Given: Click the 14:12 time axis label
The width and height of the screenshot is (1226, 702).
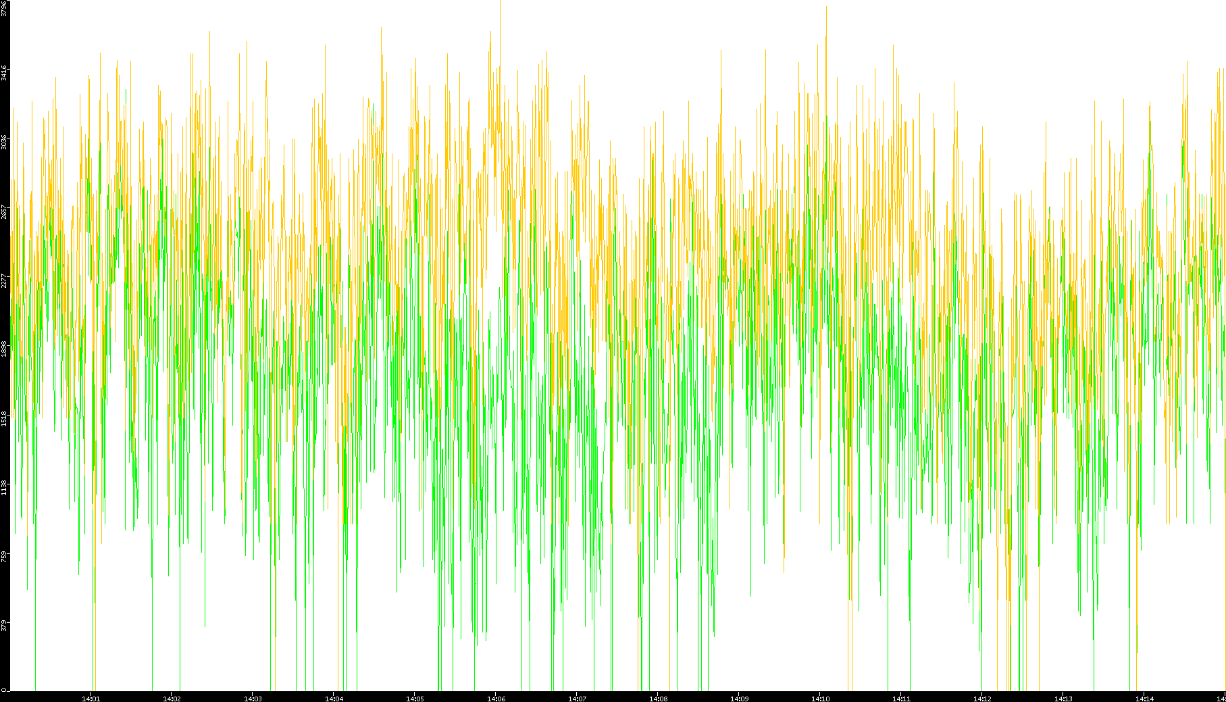Looking at the screenshot, I should [982, 698].
